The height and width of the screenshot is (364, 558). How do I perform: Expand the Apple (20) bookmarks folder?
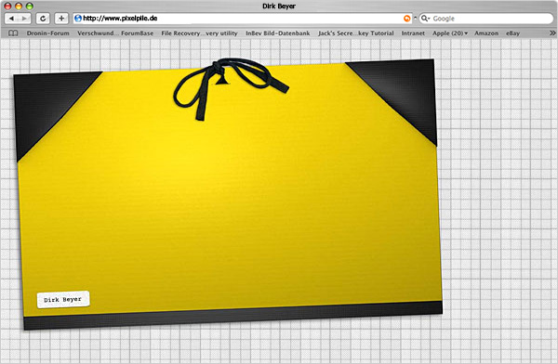pos(450,33)
